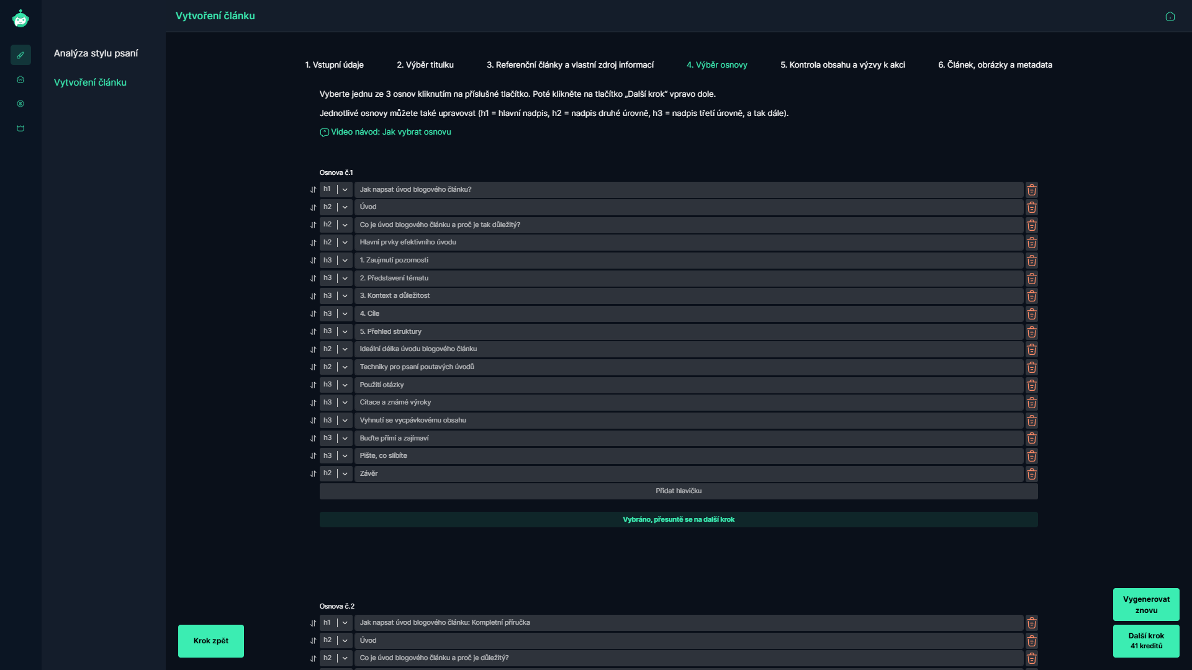Open the home icon in top right
This screenshot has height=670, width=1192.
1170,16
